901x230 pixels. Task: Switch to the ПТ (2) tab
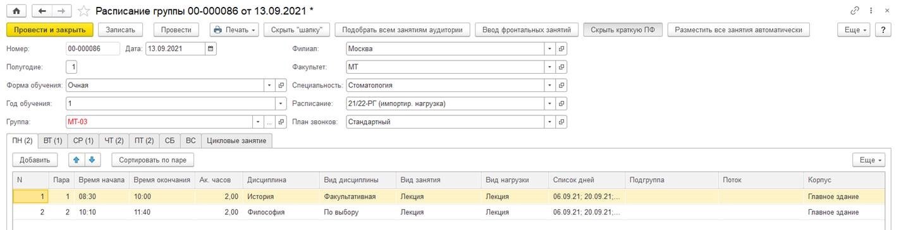(x=144, y=141)
